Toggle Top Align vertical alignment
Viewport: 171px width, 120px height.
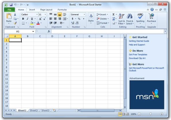coord(51,14)
